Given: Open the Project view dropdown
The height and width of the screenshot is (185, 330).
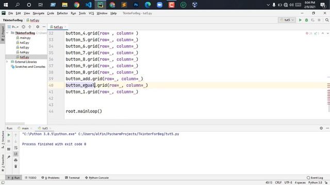Looking at the screenshot, I should (x=13, y=27).
